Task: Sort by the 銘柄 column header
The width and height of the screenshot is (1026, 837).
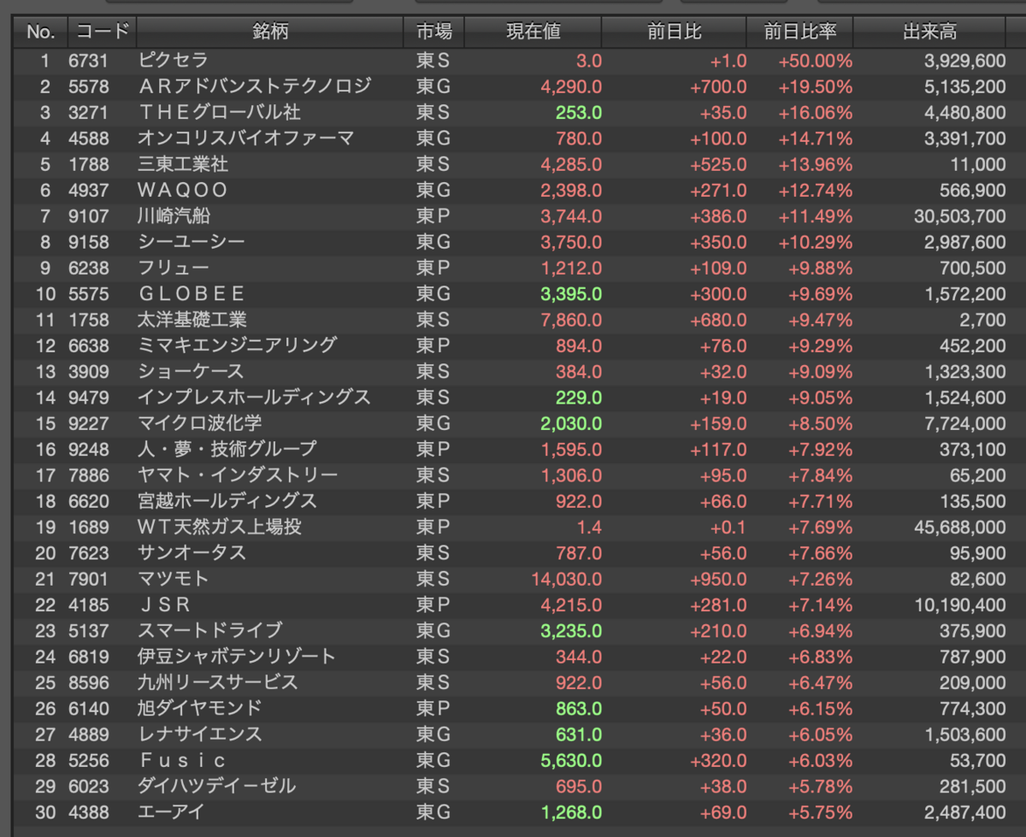Action: [270, 32]
